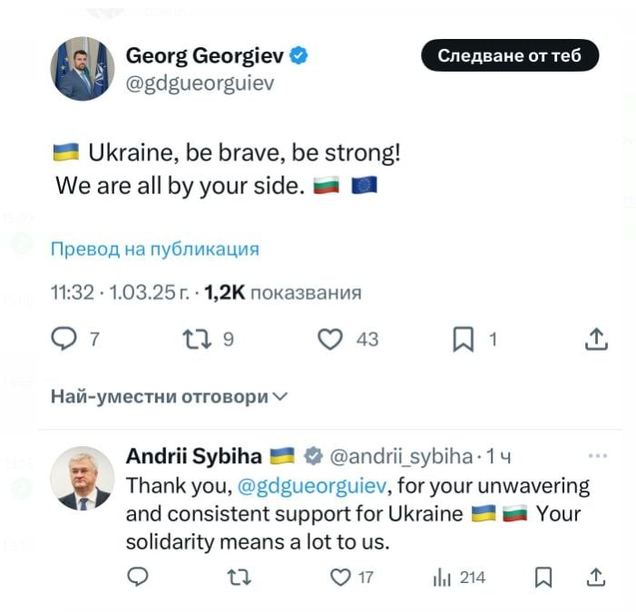Repost Andrii Sybiha's reply
This screenshot has height=612, width=636.
coord(239,578)
